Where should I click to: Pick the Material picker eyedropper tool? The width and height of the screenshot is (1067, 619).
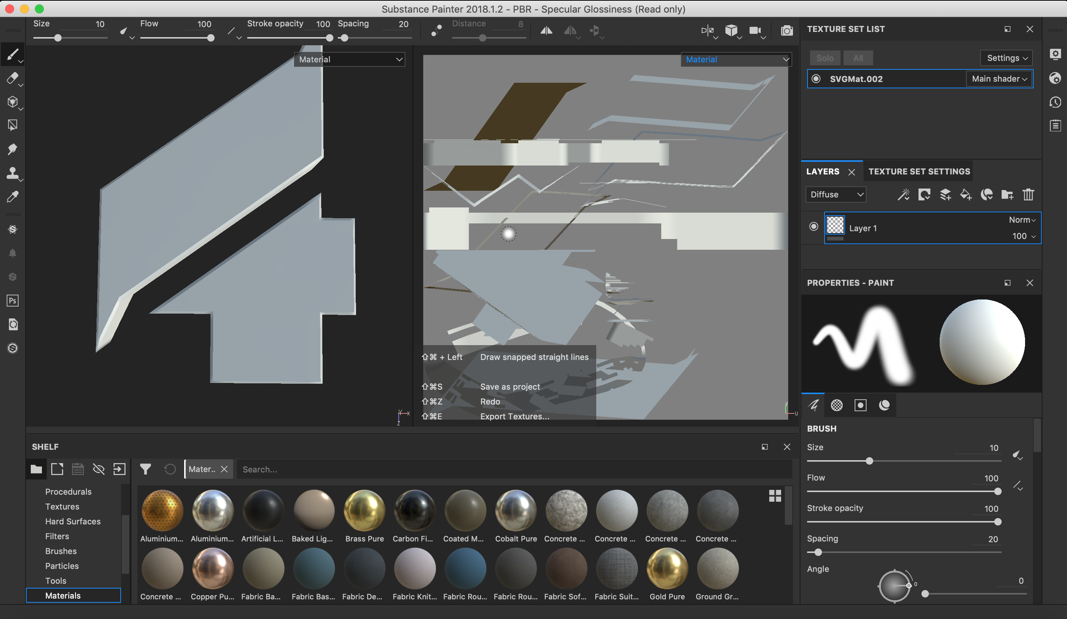click(x=12, y=197)
